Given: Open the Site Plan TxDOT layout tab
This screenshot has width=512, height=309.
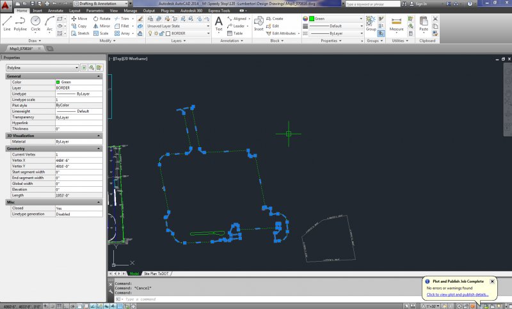Looking at the screenshot, I should click(156, 273).
